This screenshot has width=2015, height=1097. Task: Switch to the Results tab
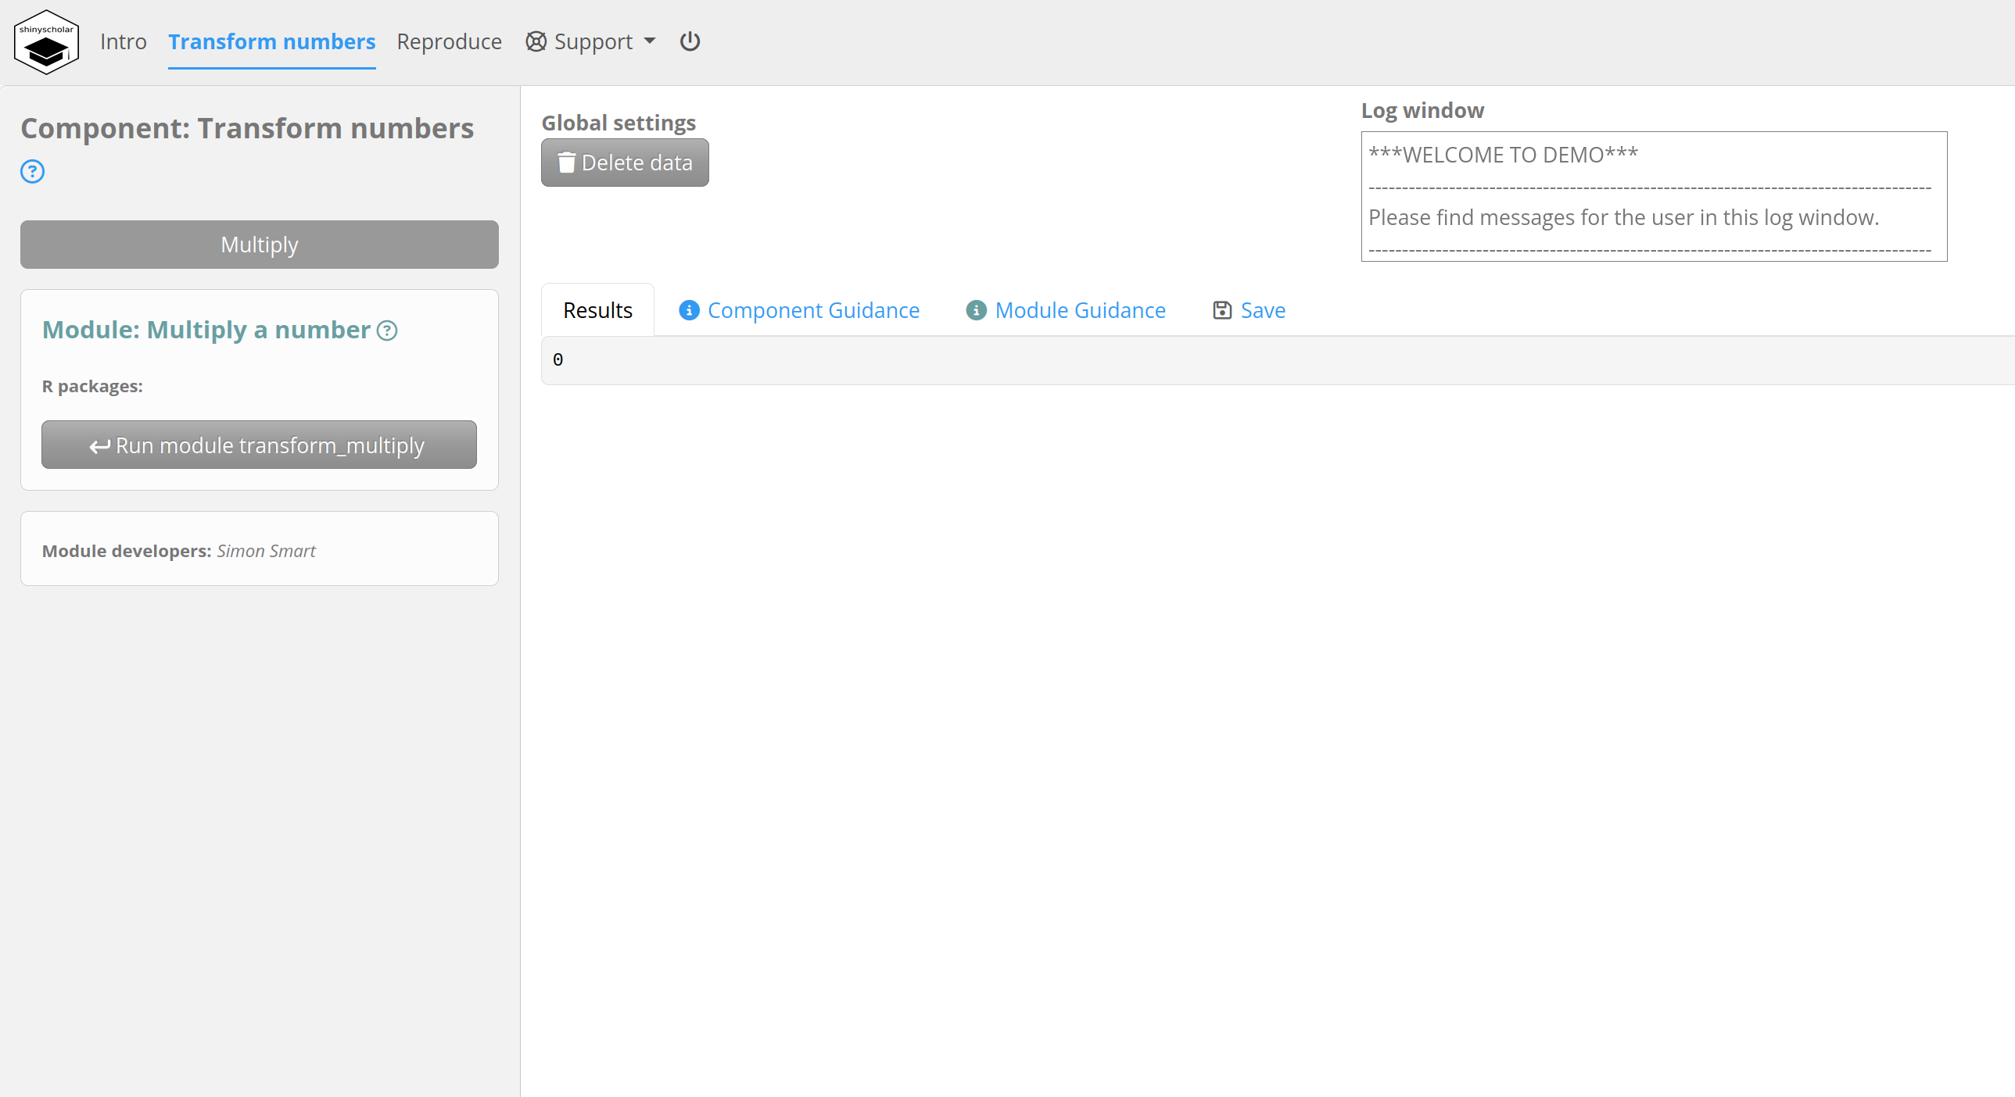click(597, 309)
